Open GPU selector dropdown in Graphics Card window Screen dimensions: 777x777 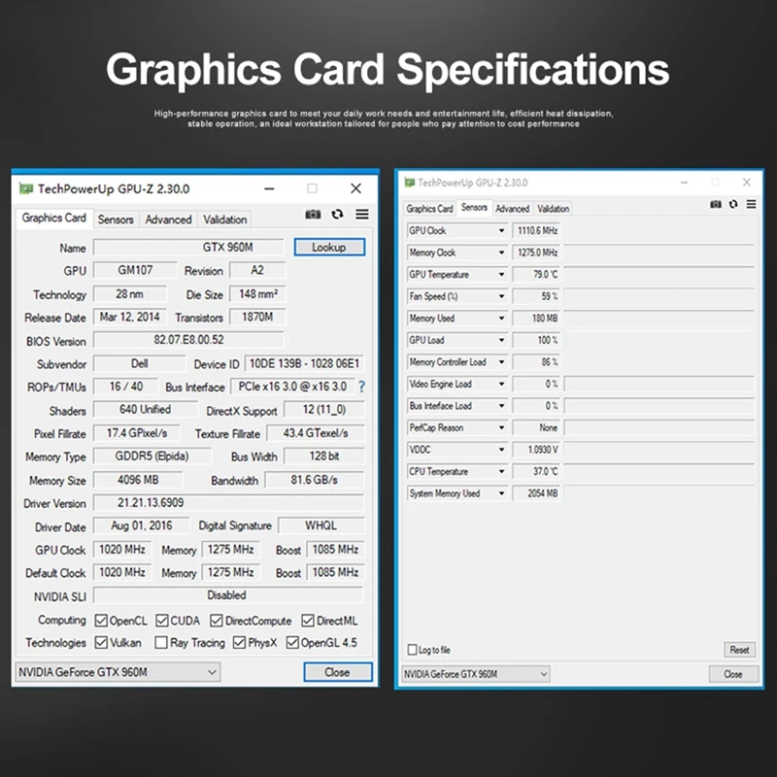tap(118, 672)
